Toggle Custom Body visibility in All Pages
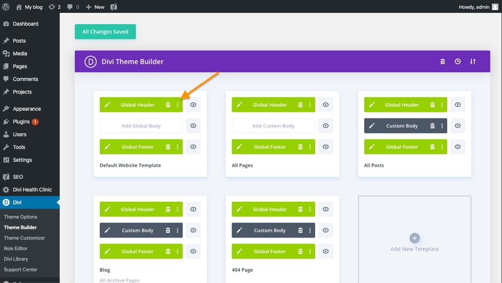 pyautogui.click(x=326, y=126)
